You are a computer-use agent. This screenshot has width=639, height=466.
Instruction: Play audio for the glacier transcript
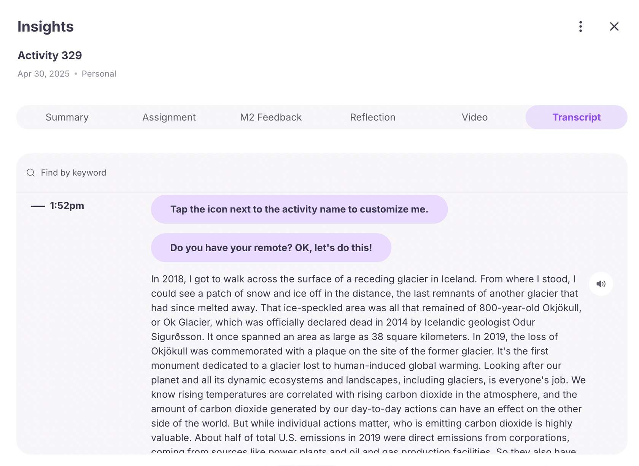coord(601,284)
